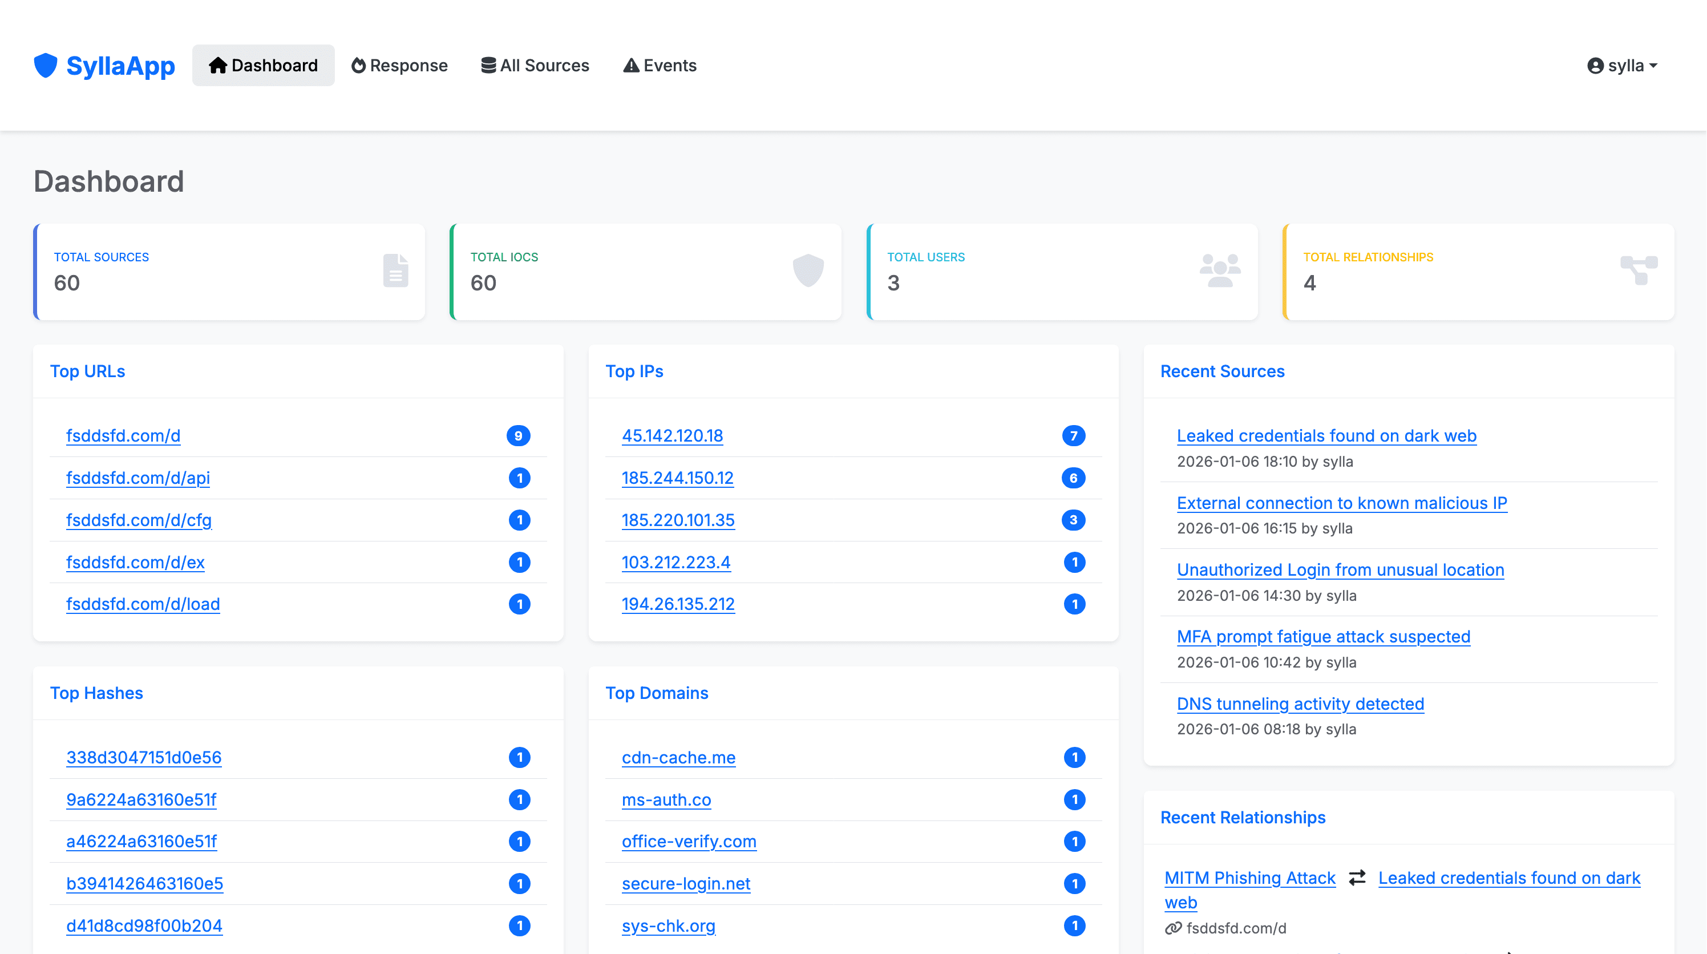Open the Top IPs section header link
The width and height of the screenshot is (1707, 954).
[634, 371]
